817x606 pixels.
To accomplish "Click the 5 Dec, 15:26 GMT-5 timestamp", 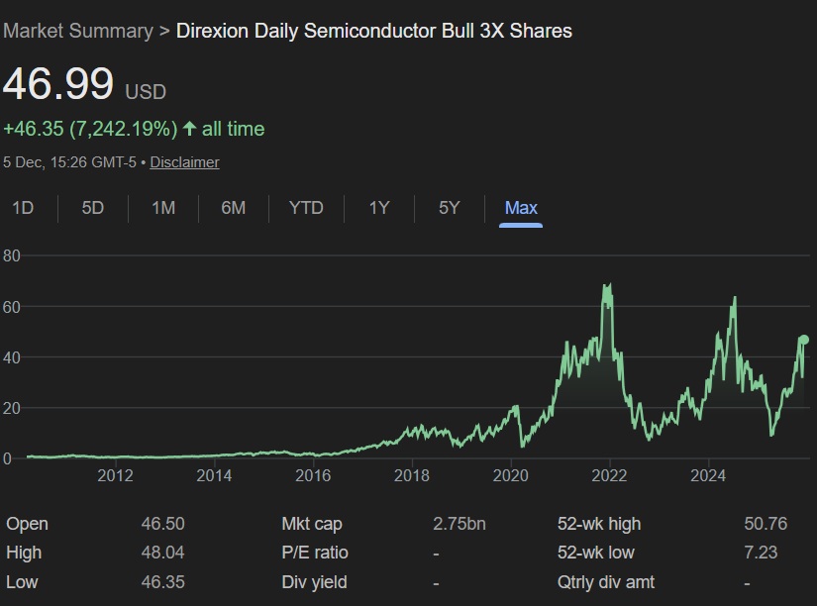I will (69, 162).
